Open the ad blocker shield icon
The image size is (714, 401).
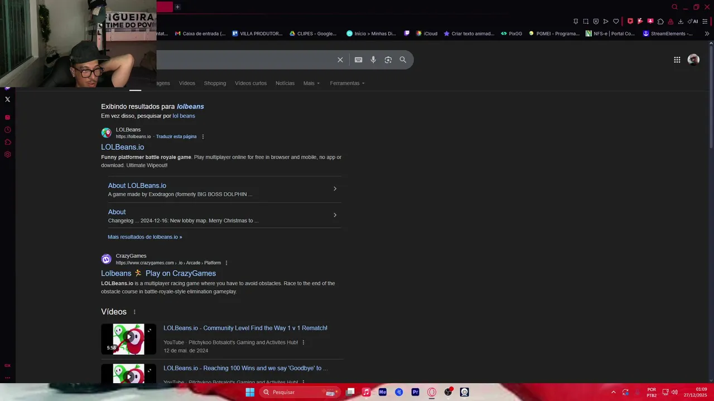[x=596, y=21]
